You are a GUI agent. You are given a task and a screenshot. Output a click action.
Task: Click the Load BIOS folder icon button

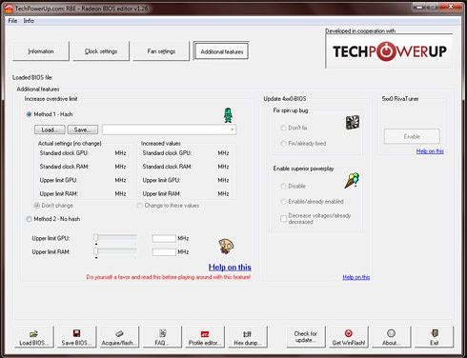[33, 337]
